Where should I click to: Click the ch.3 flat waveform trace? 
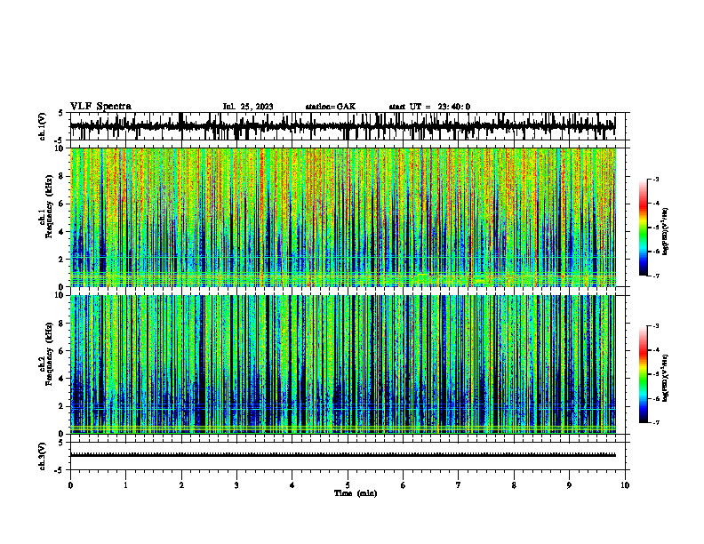pyautogui.click(x=342, y=455)
